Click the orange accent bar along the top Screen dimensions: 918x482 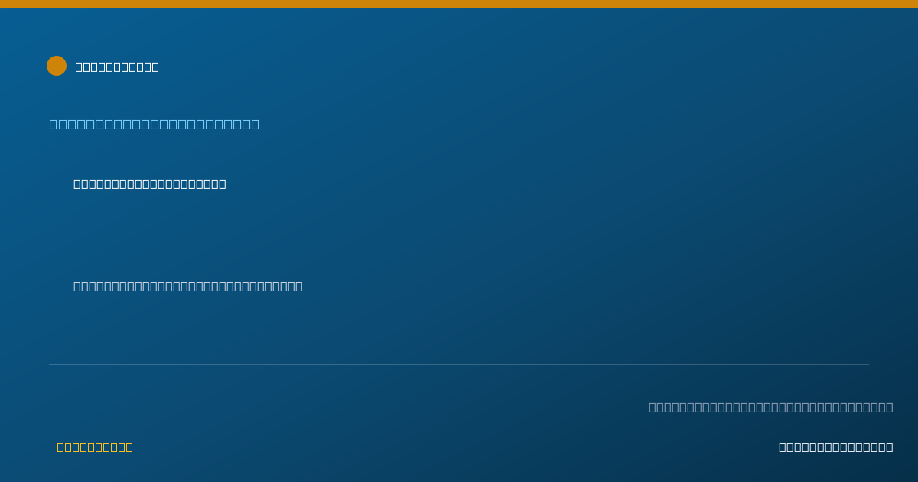tap(459, 4)
